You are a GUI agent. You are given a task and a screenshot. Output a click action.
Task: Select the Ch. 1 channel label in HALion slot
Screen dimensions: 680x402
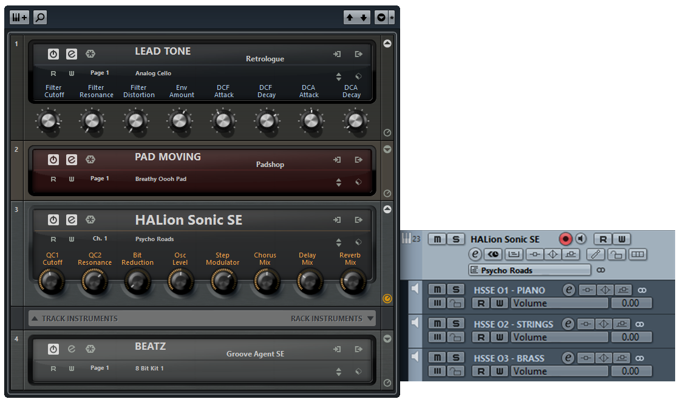(100, 239)
